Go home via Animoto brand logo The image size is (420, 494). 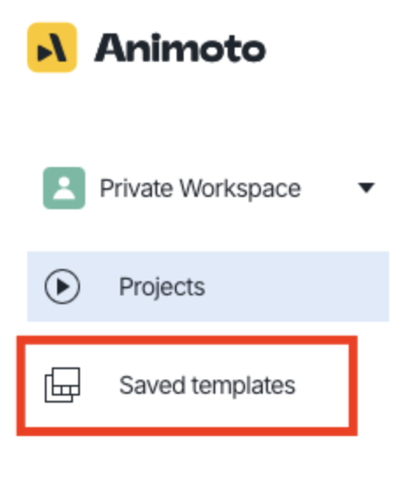[147, 47]
